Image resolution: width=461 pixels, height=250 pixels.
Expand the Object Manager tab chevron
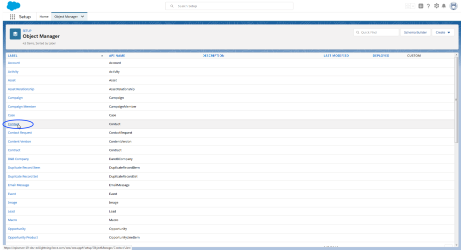pos(82,17)
